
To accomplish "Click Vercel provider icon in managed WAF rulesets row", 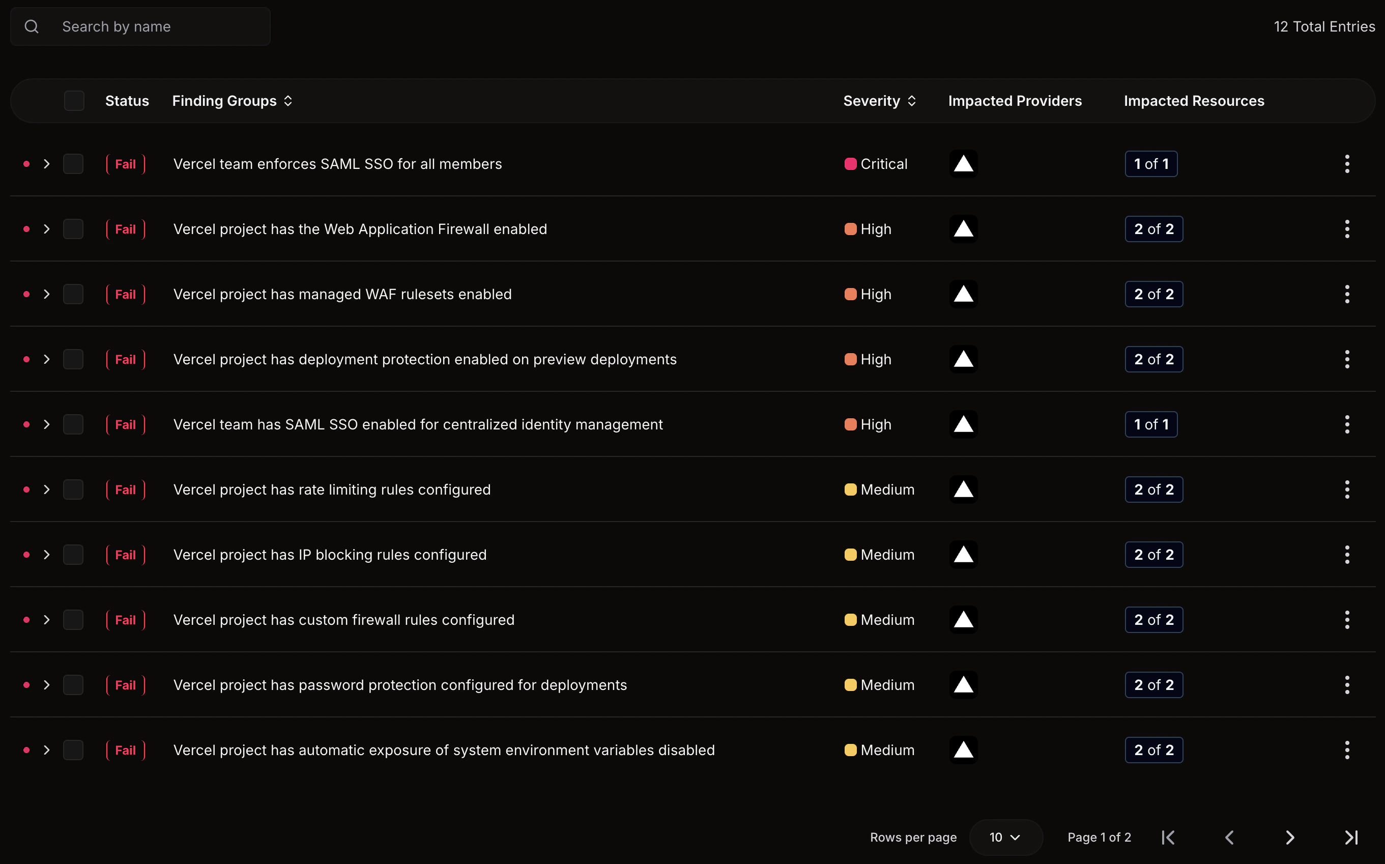I will [963, 294].
